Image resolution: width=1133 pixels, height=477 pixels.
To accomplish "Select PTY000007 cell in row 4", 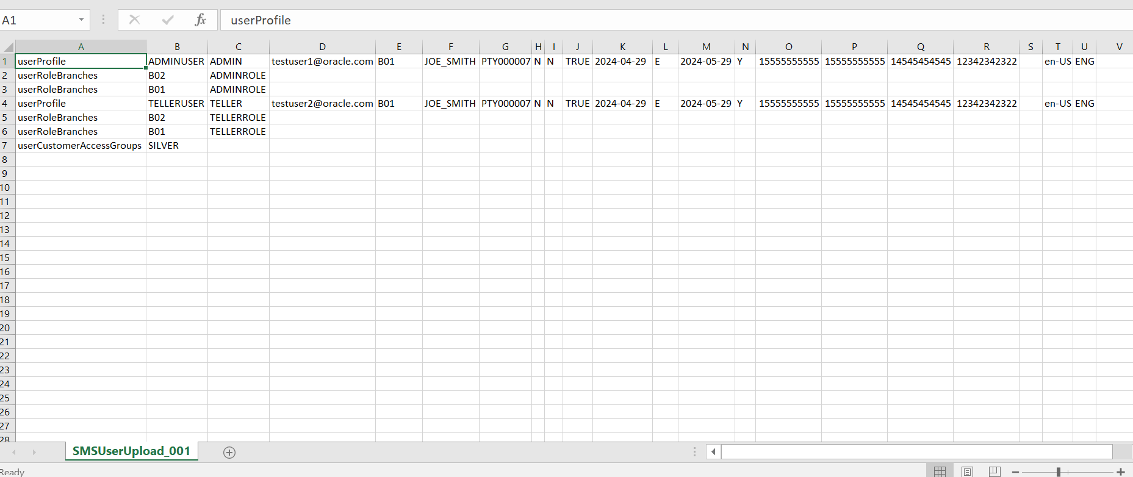I will (506, 104).
